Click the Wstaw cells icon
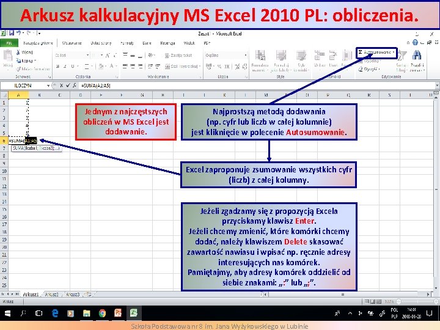This screenshot has width=440, height=330. 319,56
